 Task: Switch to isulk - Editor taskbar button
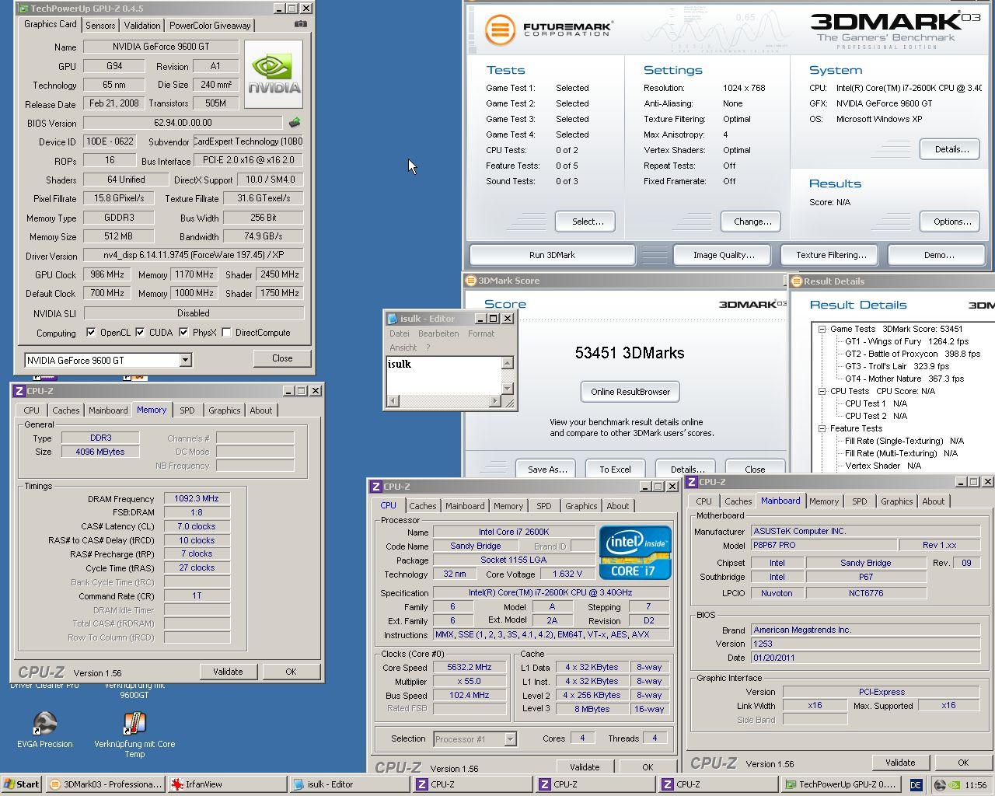[x=349, y=784]
